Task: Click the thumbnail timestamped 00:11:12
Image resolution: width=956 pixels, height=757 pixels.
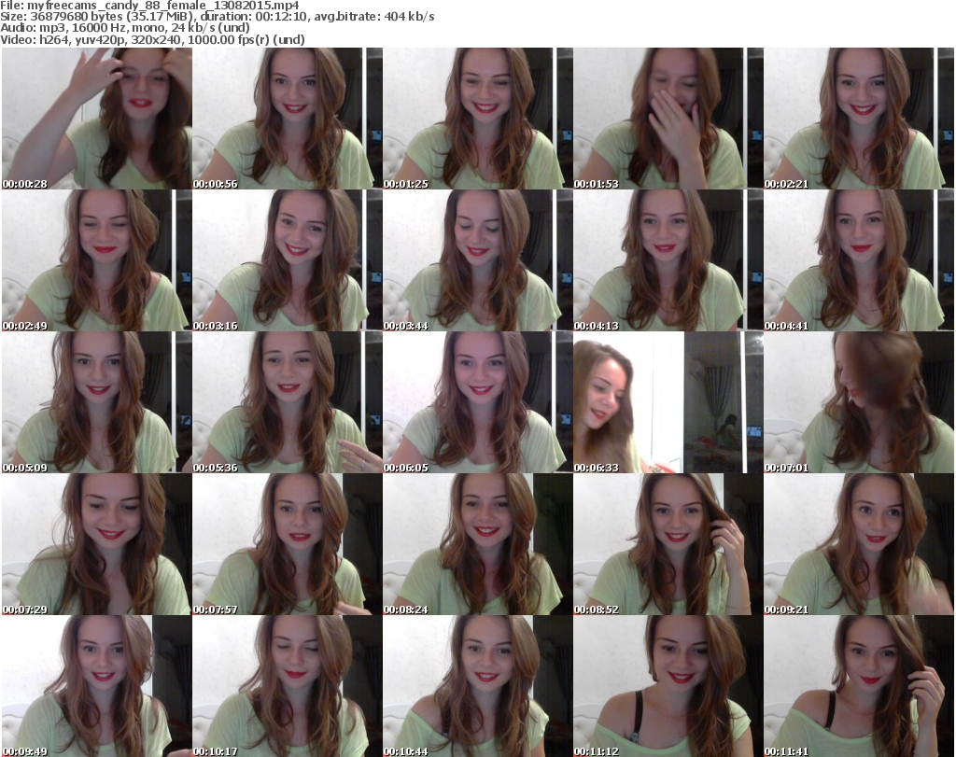Action: click(x=668, y=686)
